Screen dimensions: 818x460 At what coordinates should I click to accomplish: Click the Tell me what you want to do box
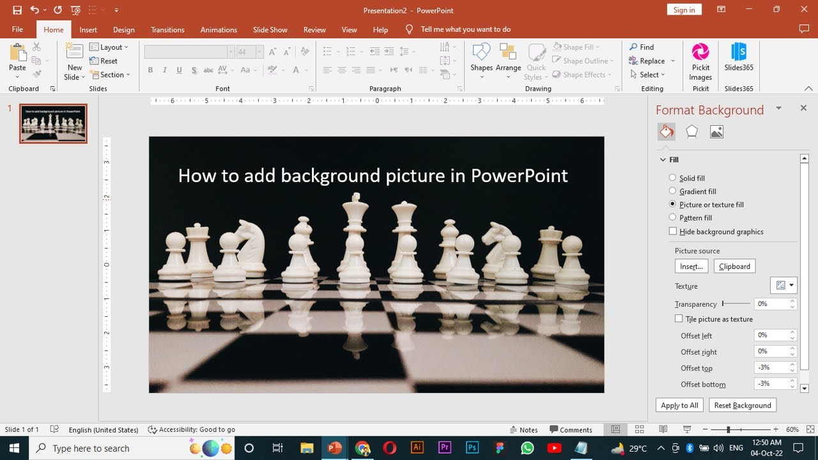[465, 29]
